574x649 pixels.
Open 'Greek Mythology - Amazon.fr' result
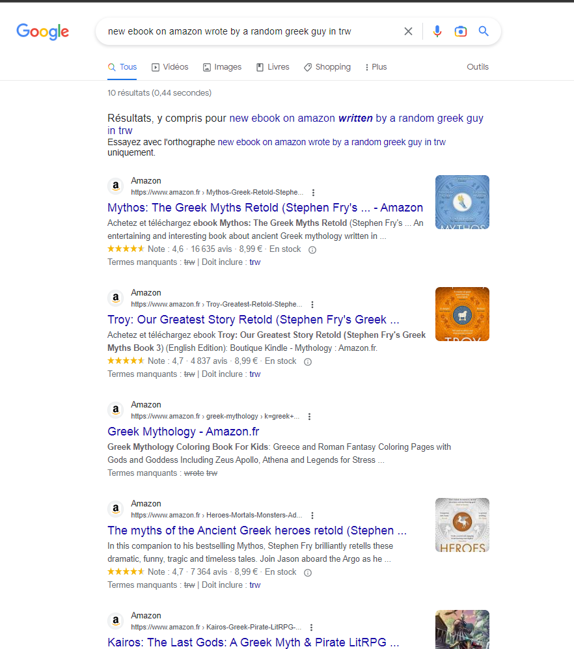(x=184, y=432)
